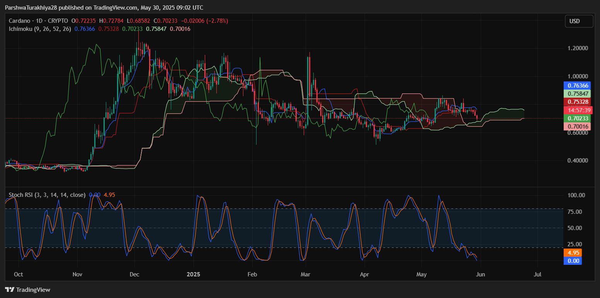600x298 pixels.
Task: Click the orange 4.95 Stoch RSI axis label
Action: [x=572, y=253]
